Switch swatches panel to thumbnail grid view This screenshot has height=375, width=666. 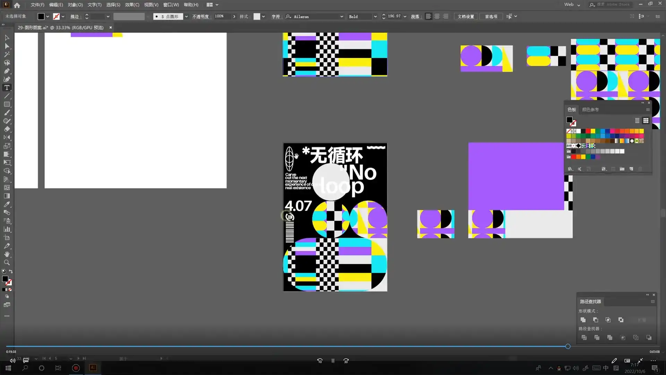[x=646, y=120]
